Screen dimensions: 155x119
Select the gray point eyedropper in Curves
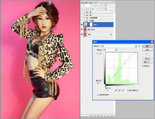(119, 91)
